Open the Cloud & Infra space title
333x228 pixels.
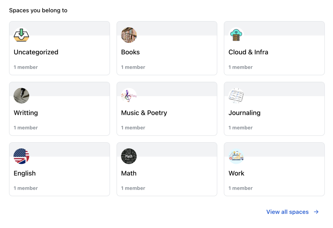tap(248, 52)
